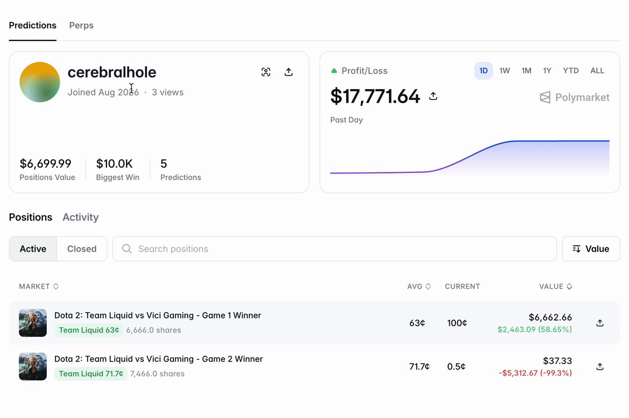Viewport: 629px width, 418px height.
Task: Open the Game 1 Winner market thumbnail
Action: [x=32, y=323]
